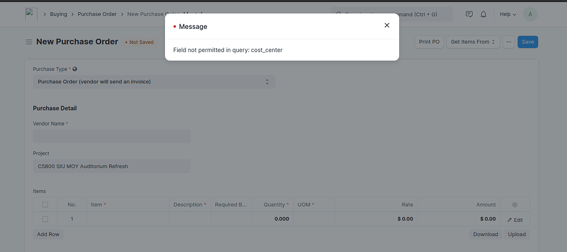Open the three-dots more options menu
Screen dimensions: 567x252
pos(509,42)
